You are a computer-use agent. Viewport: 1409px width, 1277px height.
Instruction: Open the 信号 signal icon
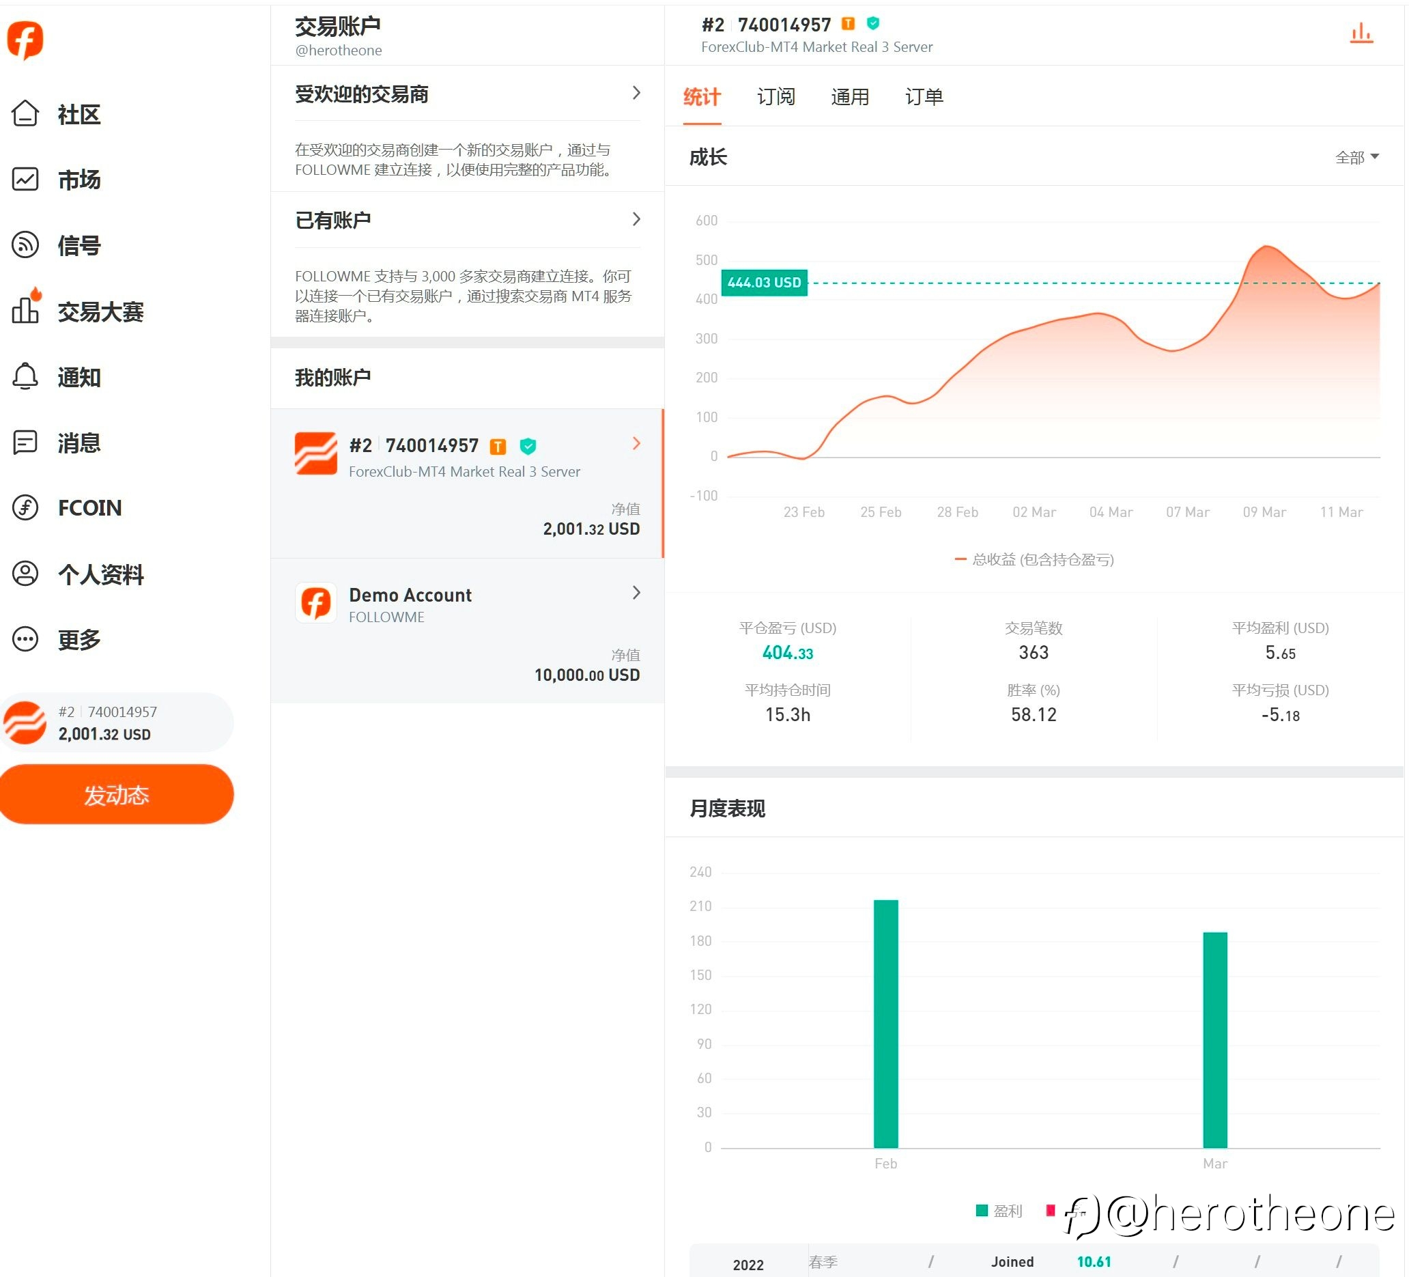25,244
